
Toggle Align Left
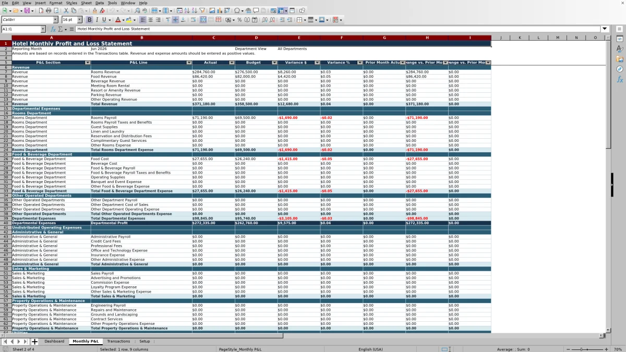click(143, 20)
